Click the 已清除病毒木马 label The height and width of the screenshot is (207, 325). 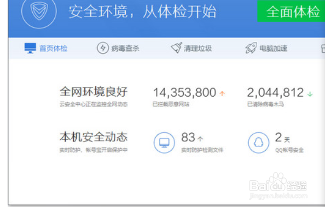click(x=265, y=104)
